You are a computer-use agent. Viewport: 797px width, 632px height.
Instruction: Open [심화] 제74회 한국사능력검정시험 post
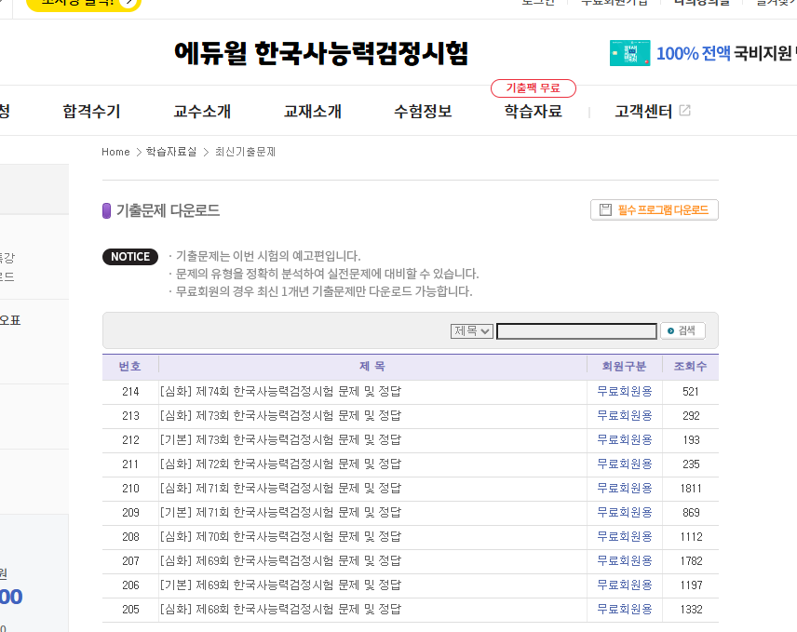tap(280, 392)
